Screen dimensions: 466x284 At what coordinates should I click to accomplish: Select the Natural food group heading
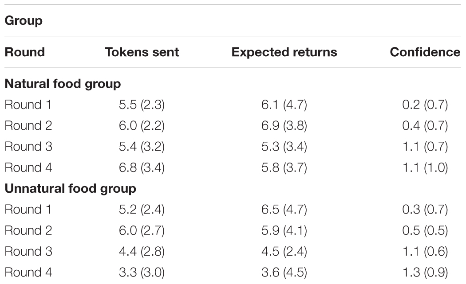(x=63, y=84)
